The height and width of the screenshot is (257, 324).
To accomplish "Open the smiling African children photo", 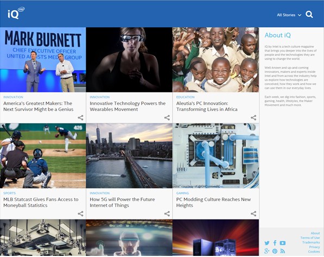I will point(215,60).
